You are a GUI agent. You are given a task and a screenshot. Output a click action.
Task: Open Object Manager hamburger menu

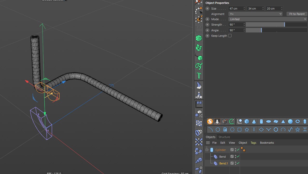[x=208, y=143]
